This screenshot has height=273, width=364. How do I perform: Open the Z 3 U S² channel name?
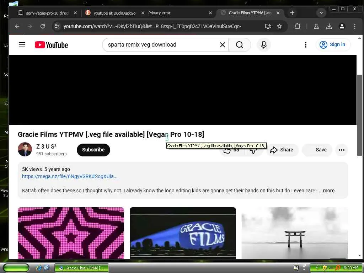coord(47,146)
